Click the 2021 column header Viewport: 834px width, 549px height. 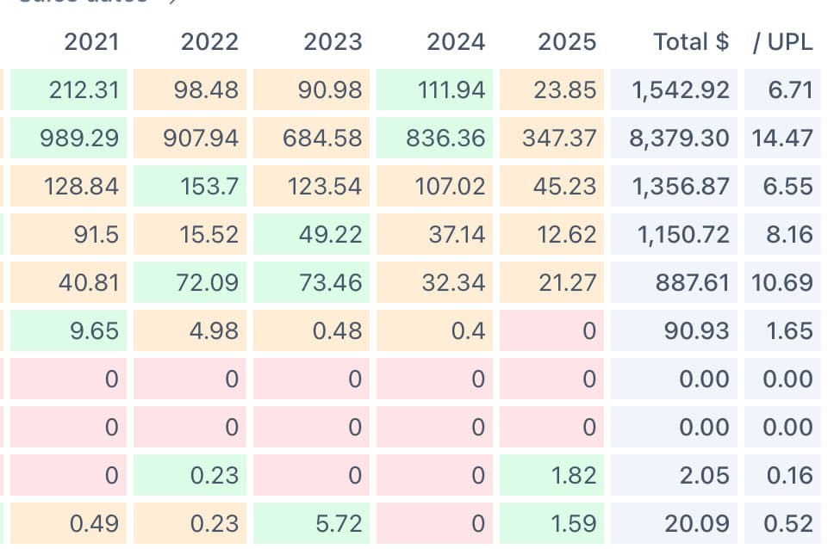click(91, 41)
